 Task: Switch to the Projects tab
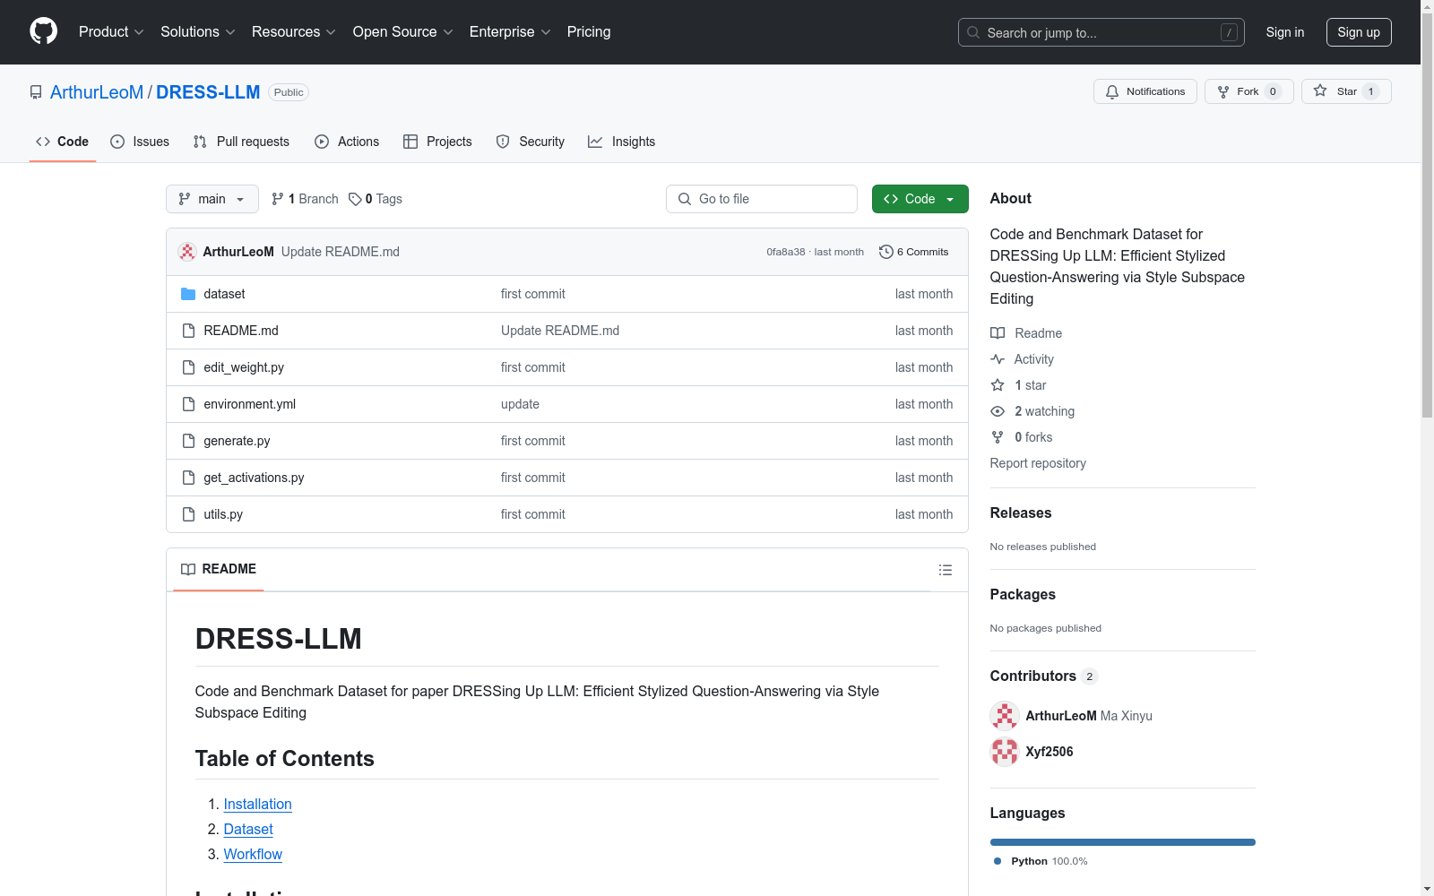tap(437, 142)
